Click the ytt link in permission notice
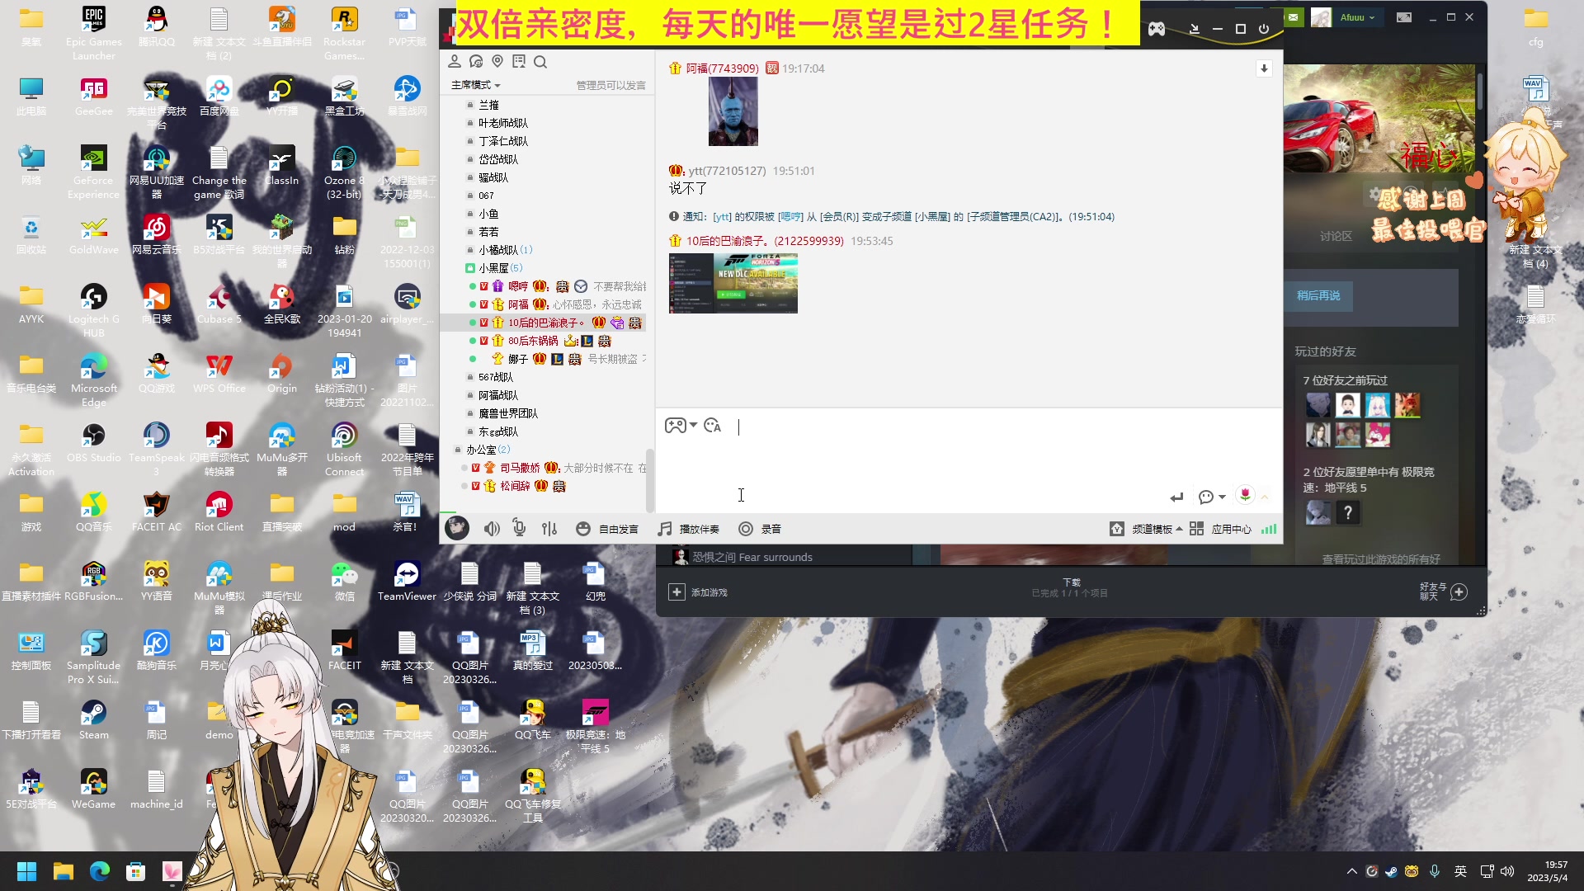 click(721, 217)
